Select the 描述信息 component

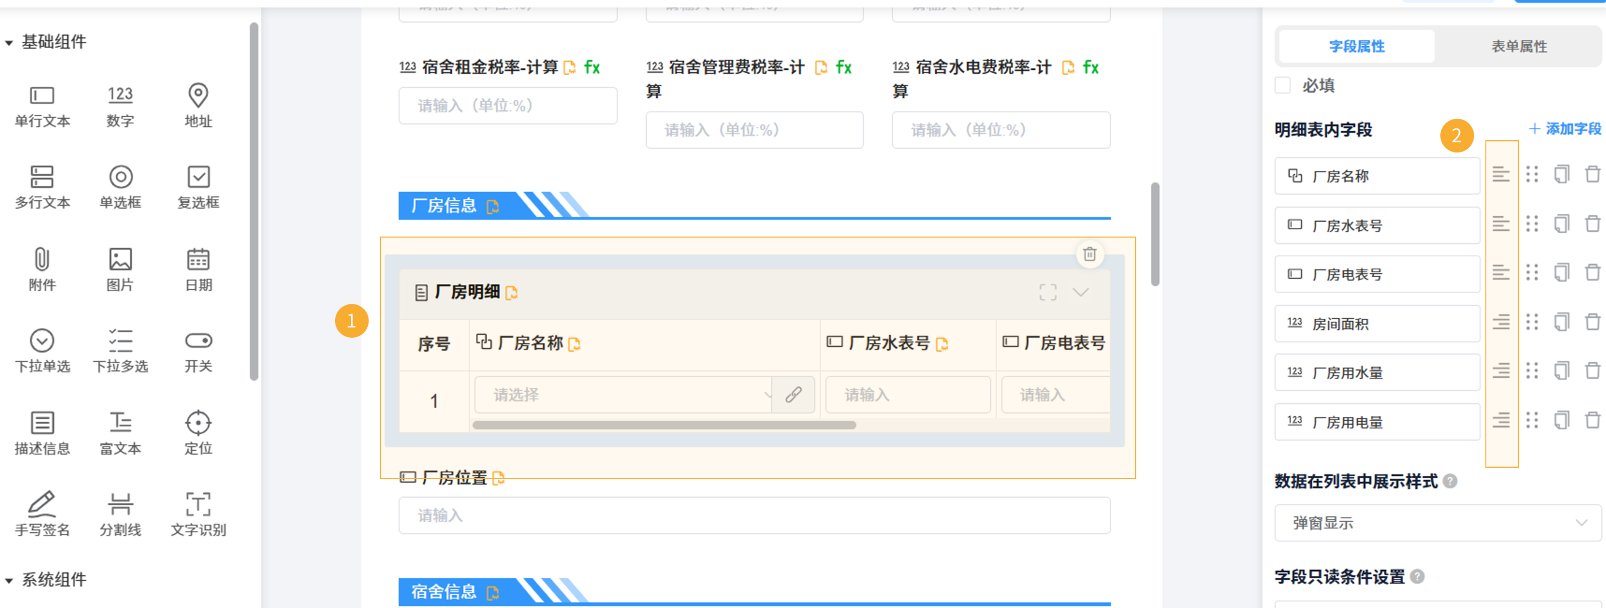tap(42, 433)
